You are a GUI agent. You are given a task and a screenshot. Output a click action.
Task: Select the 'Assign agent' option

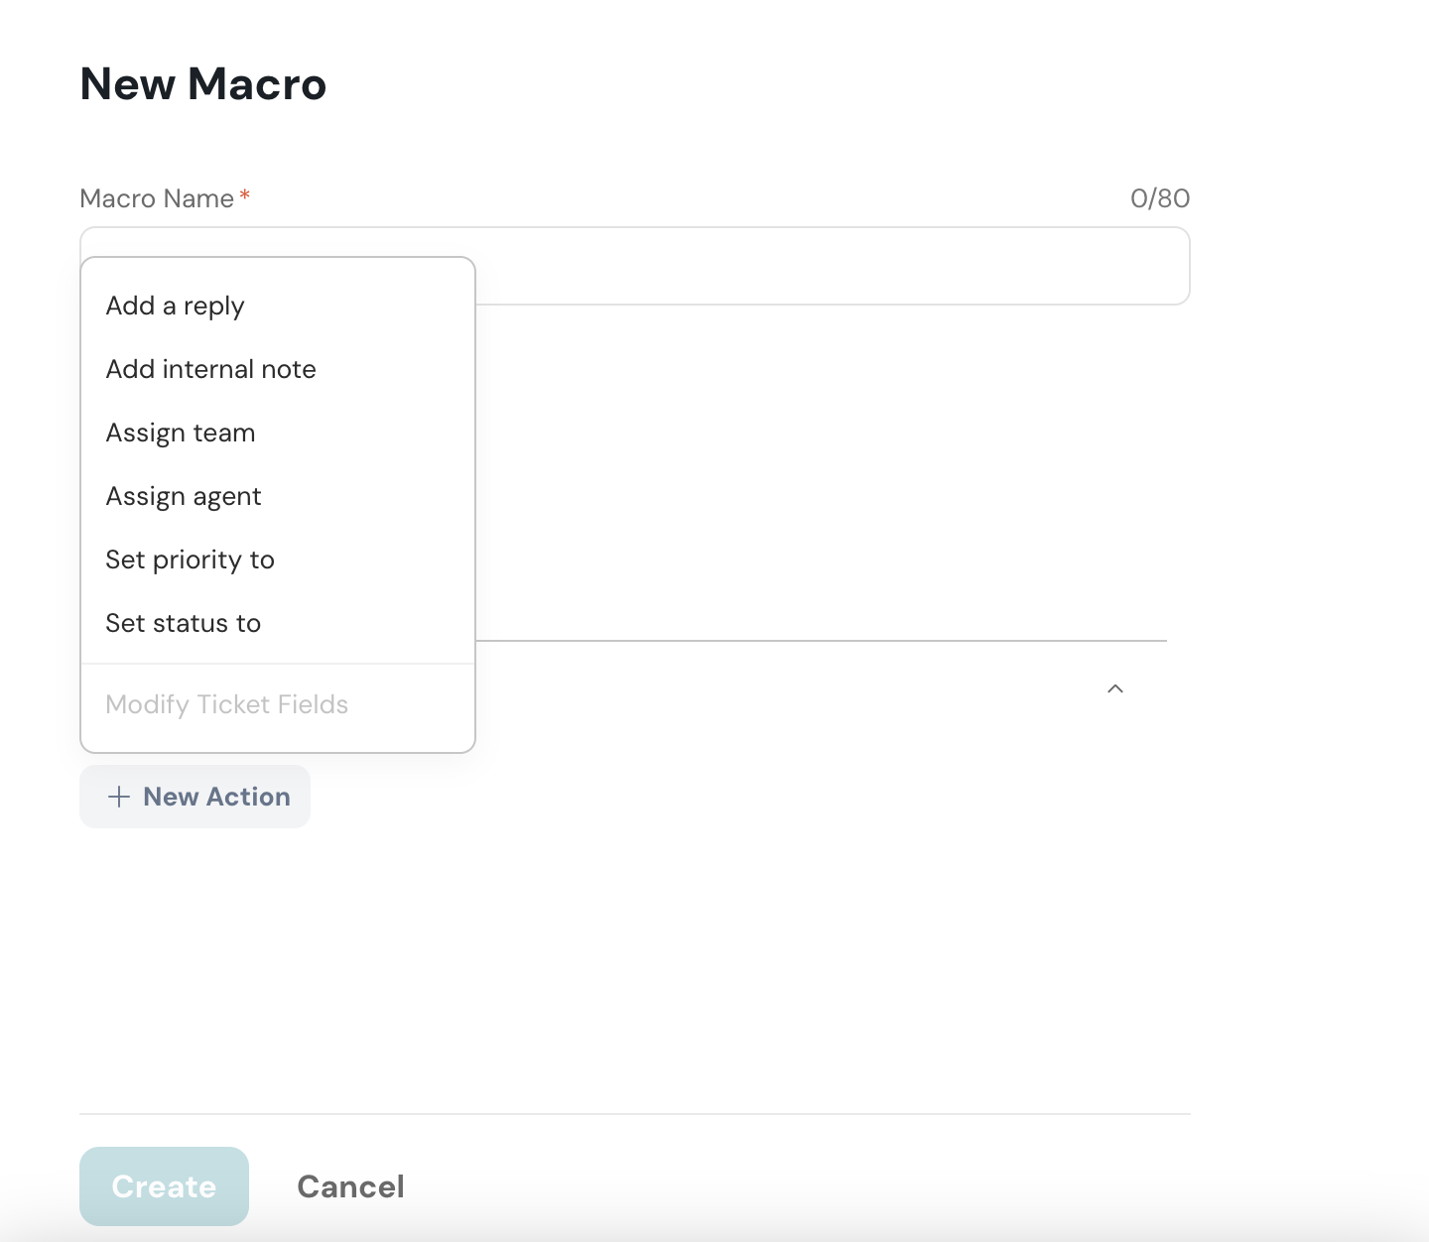point(184,496)
